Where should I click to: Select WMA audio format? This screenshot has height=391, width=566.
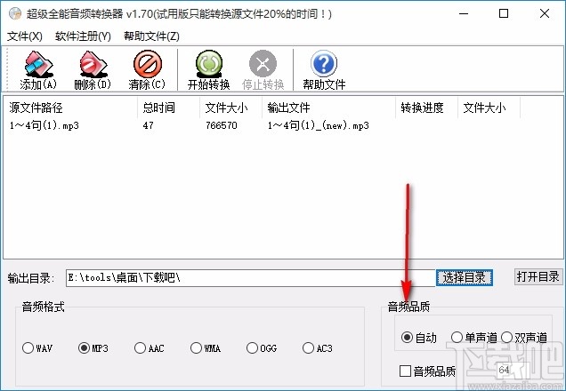[206, 348]
